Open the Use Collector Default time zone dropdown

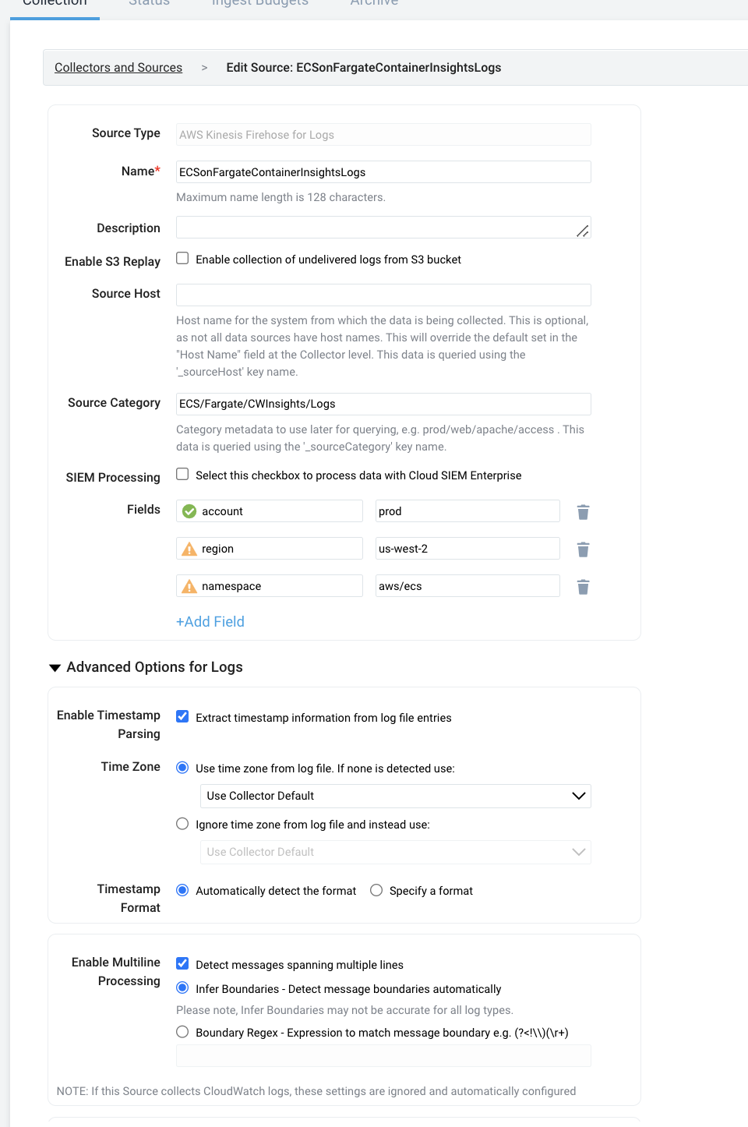(395, 796)
